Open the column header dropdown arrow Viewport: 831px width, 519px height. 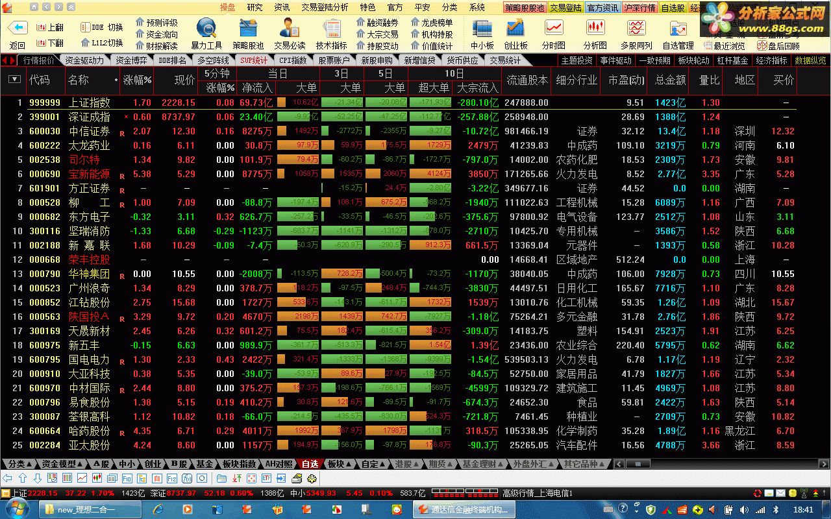(14, 80)
